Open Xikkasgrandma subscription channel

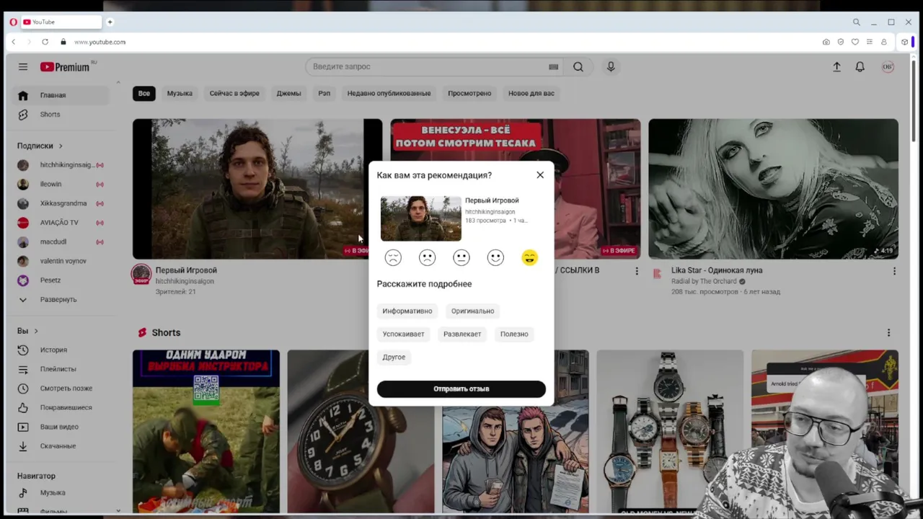pyautogui.click(x=59, y=203)
